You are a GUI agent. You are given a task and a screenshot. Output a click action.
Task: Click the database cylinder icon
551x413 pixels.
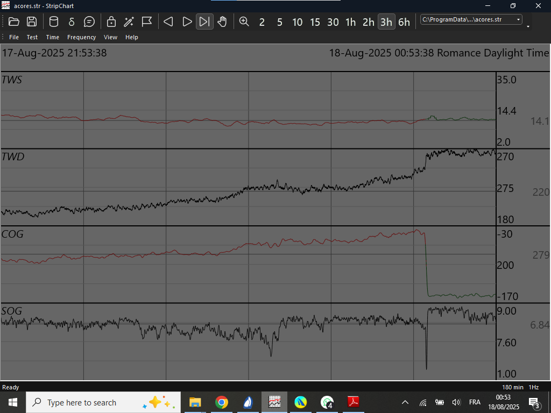[54, 22]
